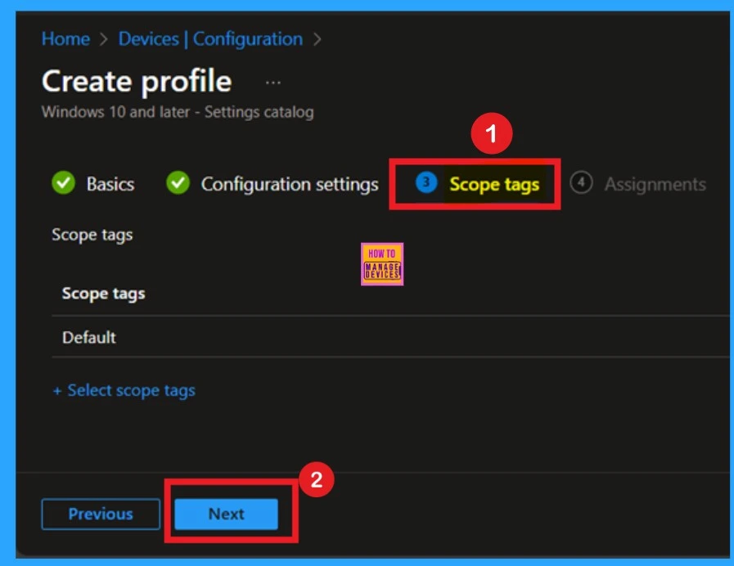Click the Next button
Viewport: 734px width, 566px height.
click(x=226, y=514)
